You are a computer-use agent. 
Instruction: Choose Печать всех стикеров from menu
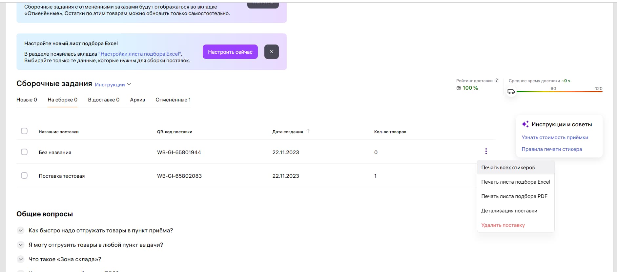(516, 167)
